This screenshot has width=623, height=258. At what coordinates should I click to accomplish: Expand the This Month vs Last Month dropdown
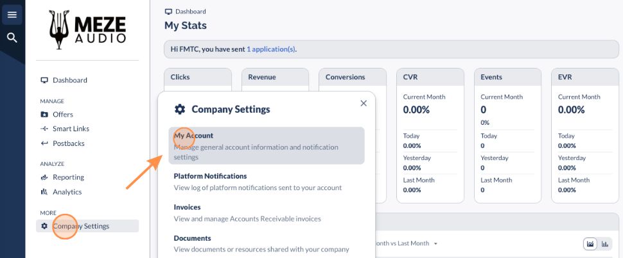point(435,244)
